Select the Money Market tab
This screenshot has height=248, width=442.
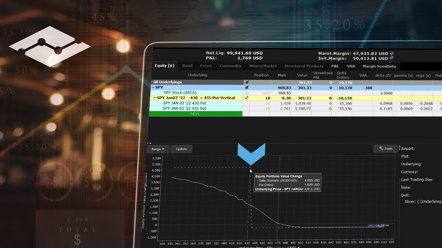point(263,66)
